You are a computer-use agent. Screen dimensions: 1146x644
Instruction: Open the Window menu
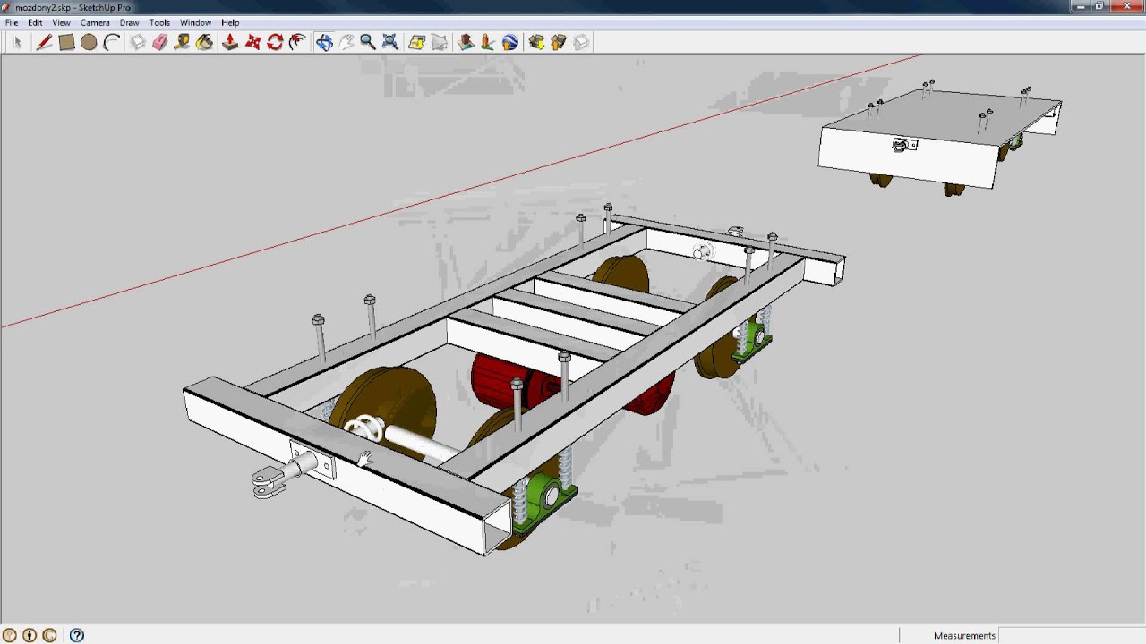pos(195,22)
